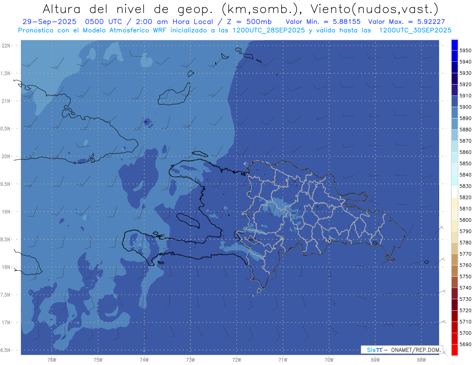473x365 pixels.
Task: Click the '21N' latitude label
Action: (x=7, y=101)
